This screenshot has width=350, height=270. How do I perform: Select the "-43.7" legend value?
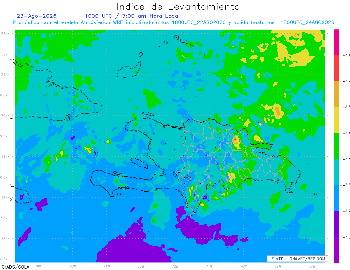pyautogui.click(x=345, y=211)
